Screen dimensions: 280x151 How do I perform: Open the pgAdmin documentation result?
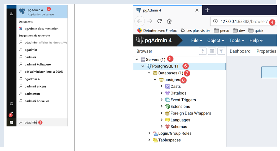43,29
